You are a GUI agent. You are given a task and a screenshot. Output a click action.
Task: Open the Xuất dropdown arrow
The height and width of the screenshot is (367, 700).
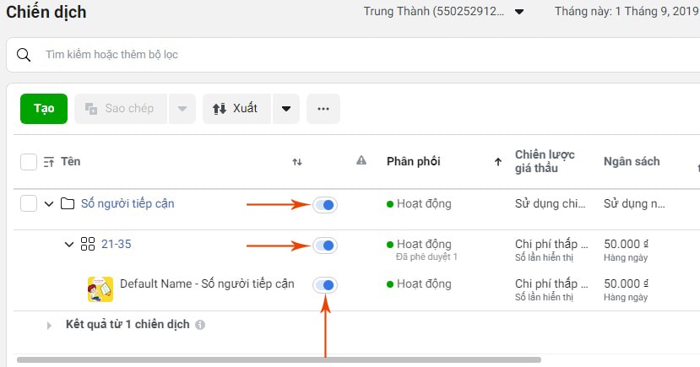(286, 108)
